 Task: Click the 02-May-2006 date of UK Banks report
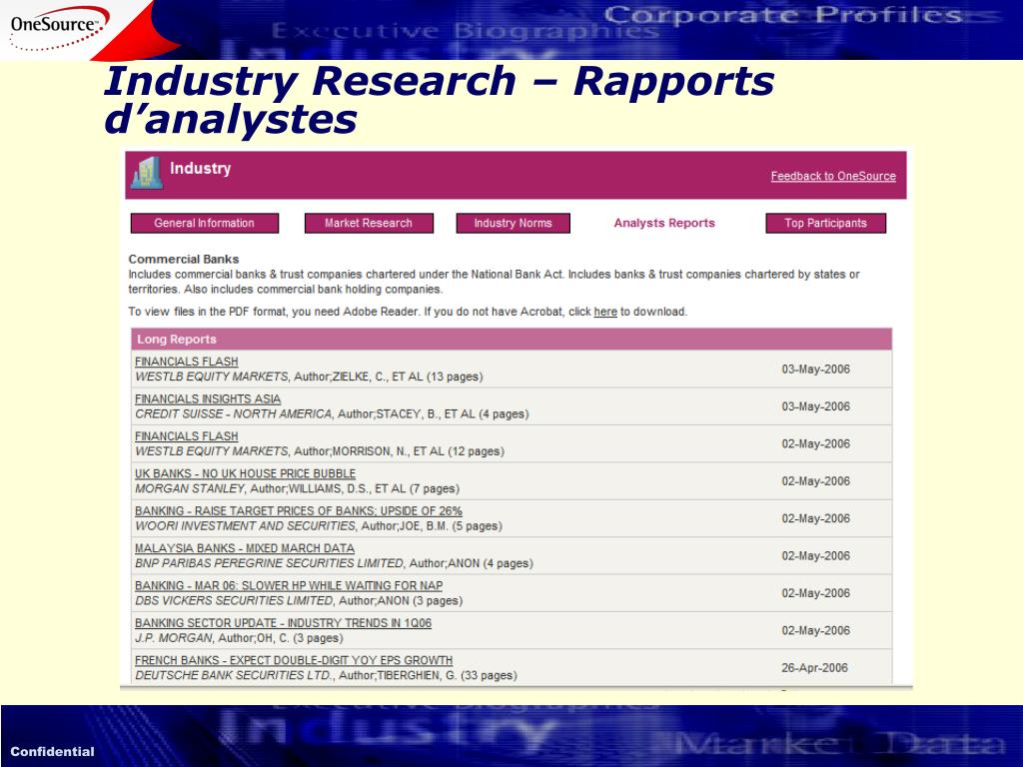coord(815,481)
